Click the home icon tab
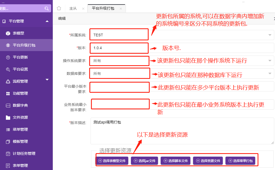Viewport: 275px width, 170px height. 59,8
